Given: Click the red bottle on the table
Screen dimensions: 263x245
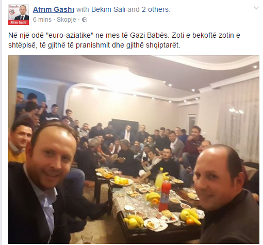Looking at the screenshot, I should pos(165,195).
